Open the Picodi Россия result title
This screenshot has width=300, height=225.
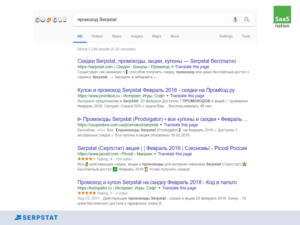[162, 148]
